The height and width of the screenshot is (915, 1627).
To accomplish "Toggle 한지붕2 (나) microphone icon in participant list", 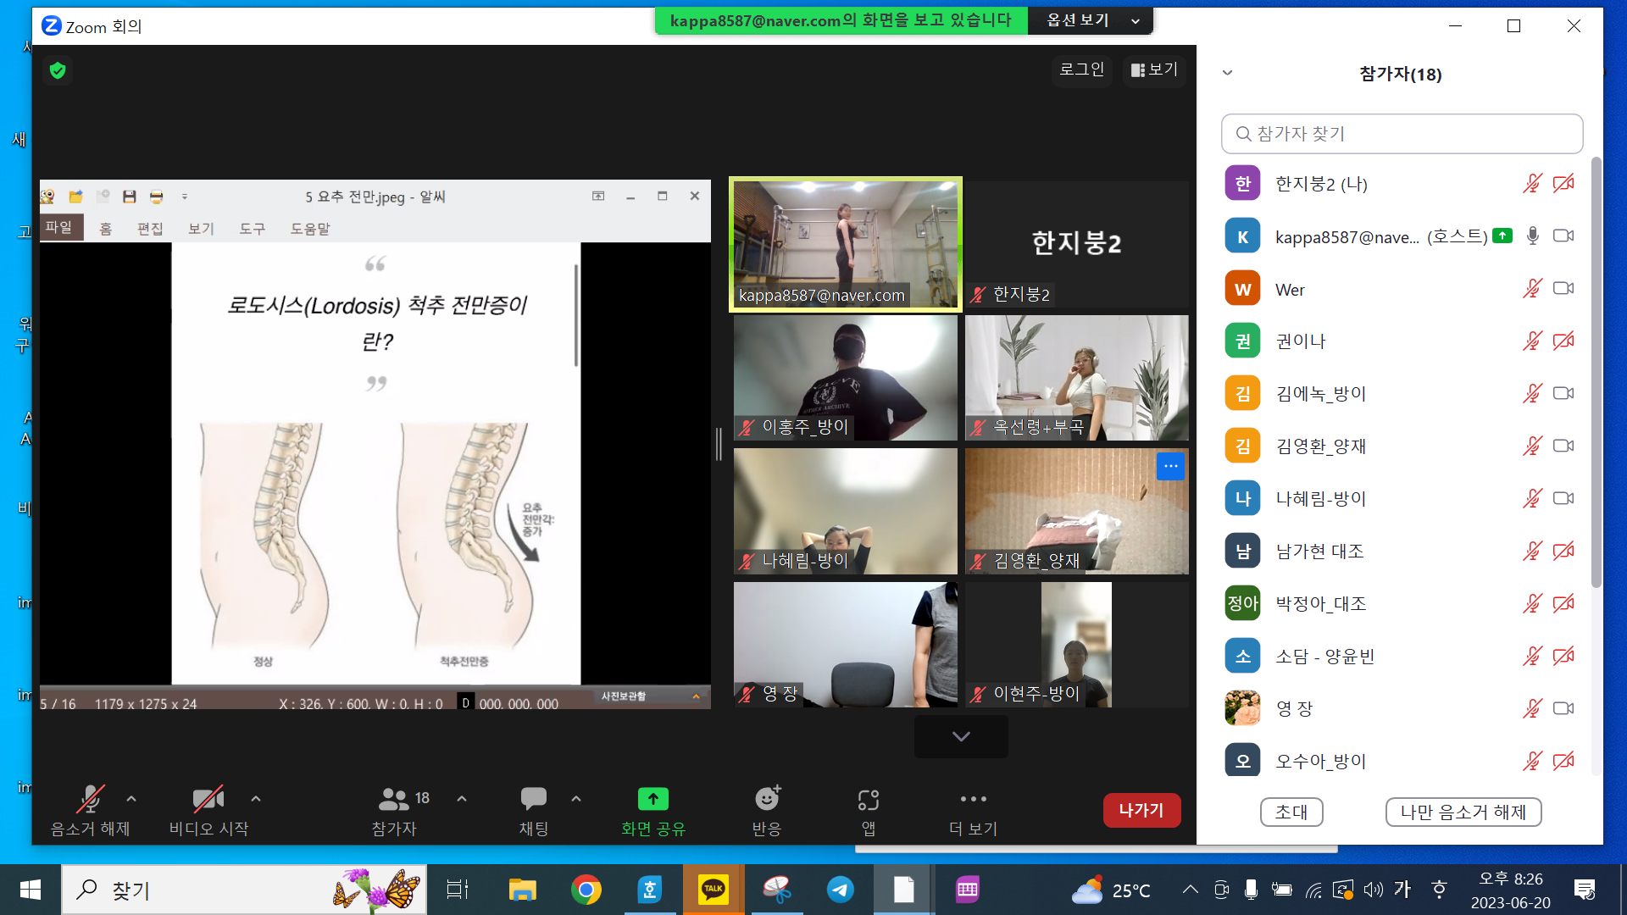I will pyautogui.click(x=1532, y=184).
